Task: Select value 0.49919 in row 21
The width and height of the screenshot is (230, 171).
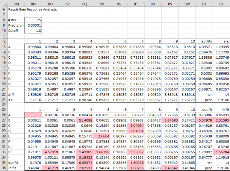Action: click(x=33, y=89)
